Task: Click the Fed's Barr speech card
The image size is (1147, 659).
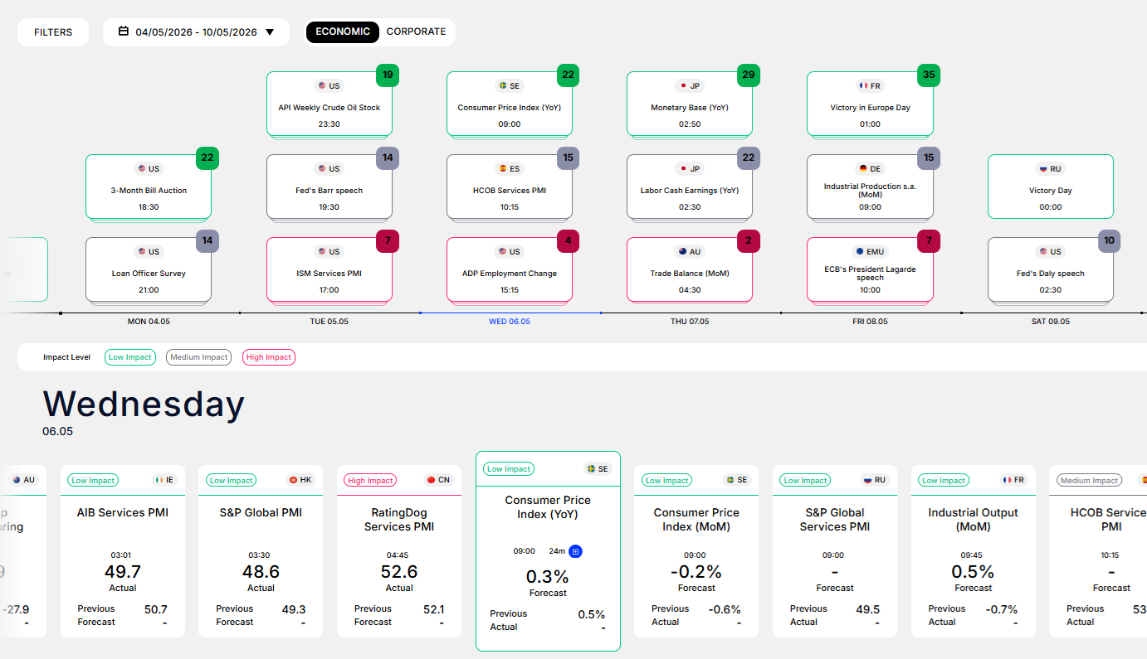Action: pyautogui.click(x=329, y=187)
